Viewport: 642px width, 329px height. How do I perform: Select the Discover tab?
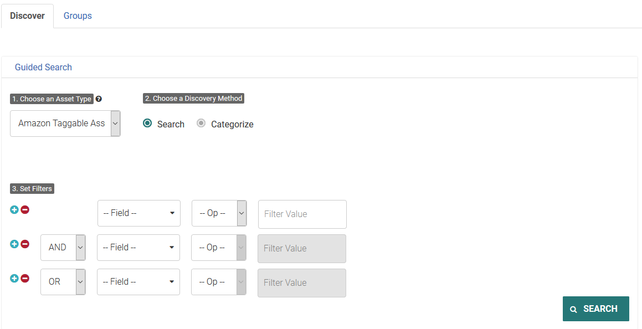(27, 16)
